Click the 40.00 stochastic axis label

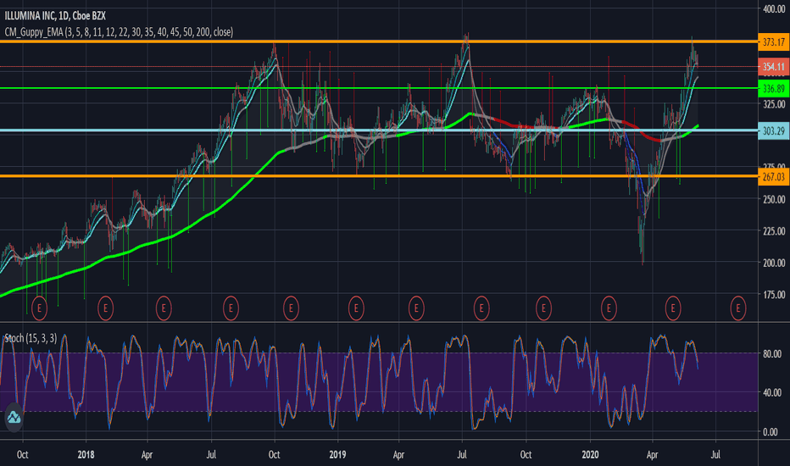click(772, 392)
